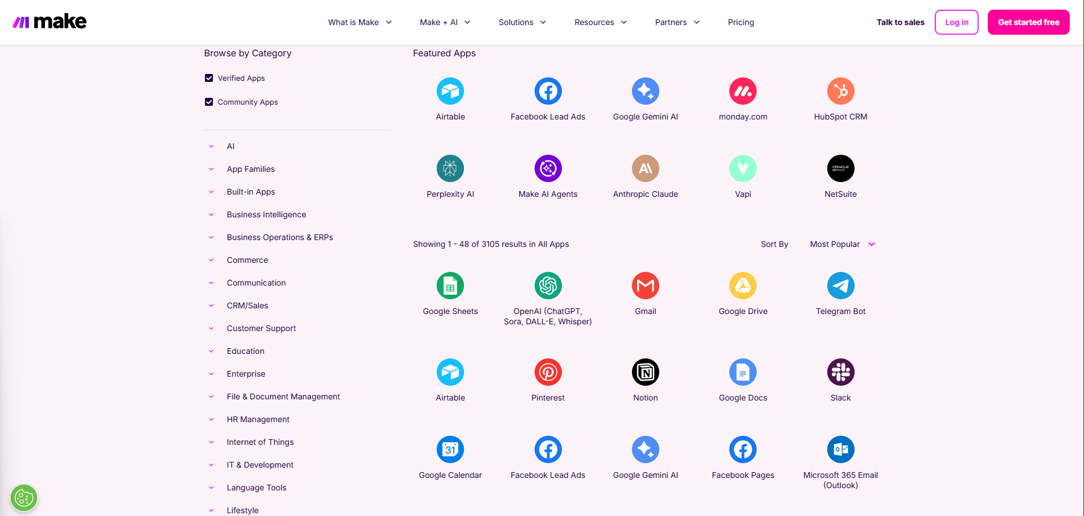Select the Pinterest app icon
Screen dimensions: 1084x516
coord(548,372)
